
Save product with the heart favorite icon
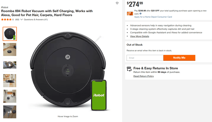117,3
